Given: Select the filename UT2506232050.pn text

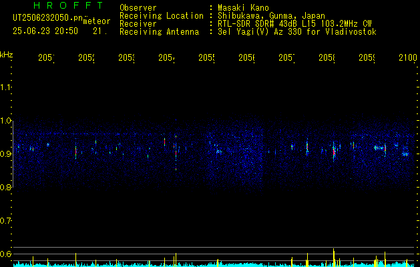Looking at the screenshot, I should [48, 18].
